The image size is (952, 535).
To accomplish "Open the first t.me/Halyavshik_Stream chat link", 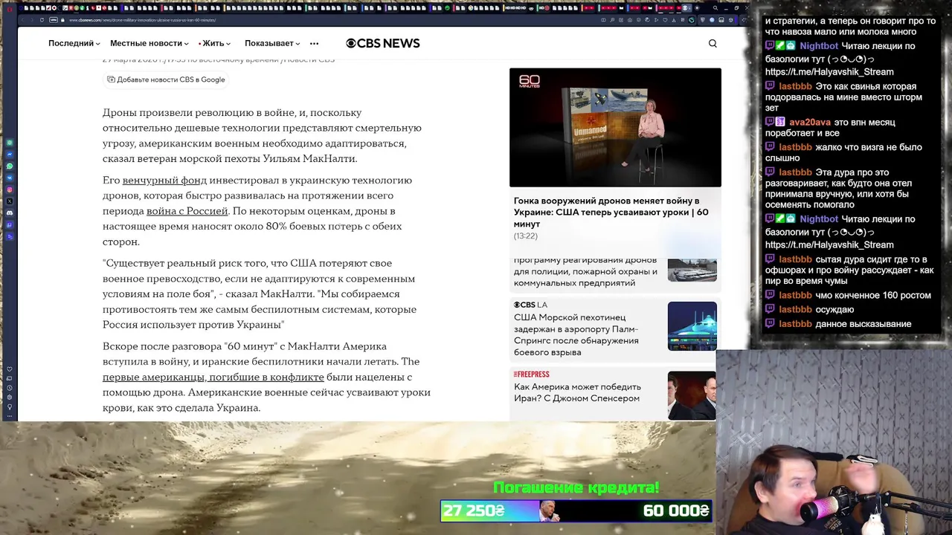I will coord(829,72).
